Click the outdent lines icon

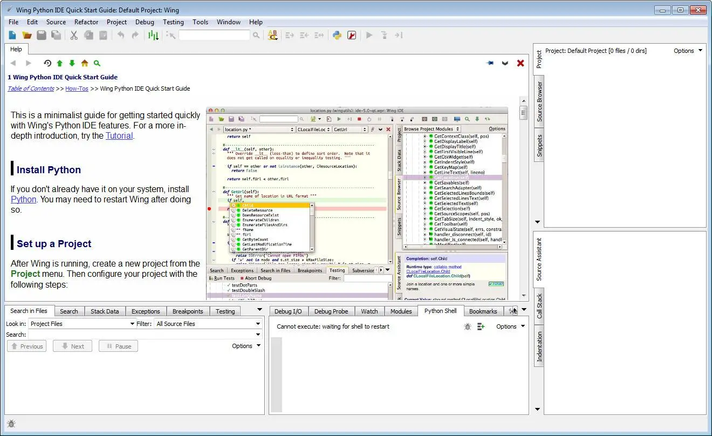[x=304, y=35]
